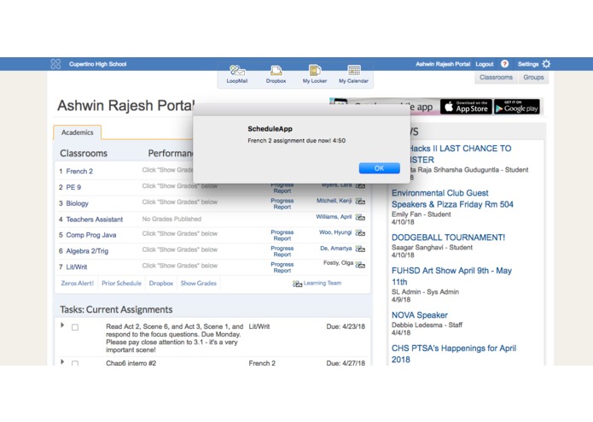Click the Learning Team mail icon
Screen dimensions: 593x422
click(297, 284)
